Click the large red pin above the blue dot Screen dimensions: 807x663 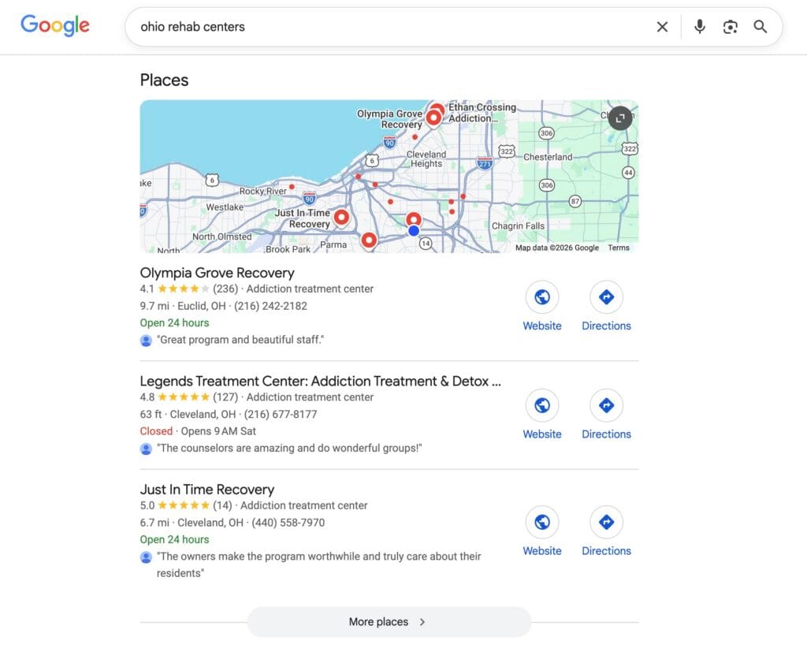(x=414, y=219)
